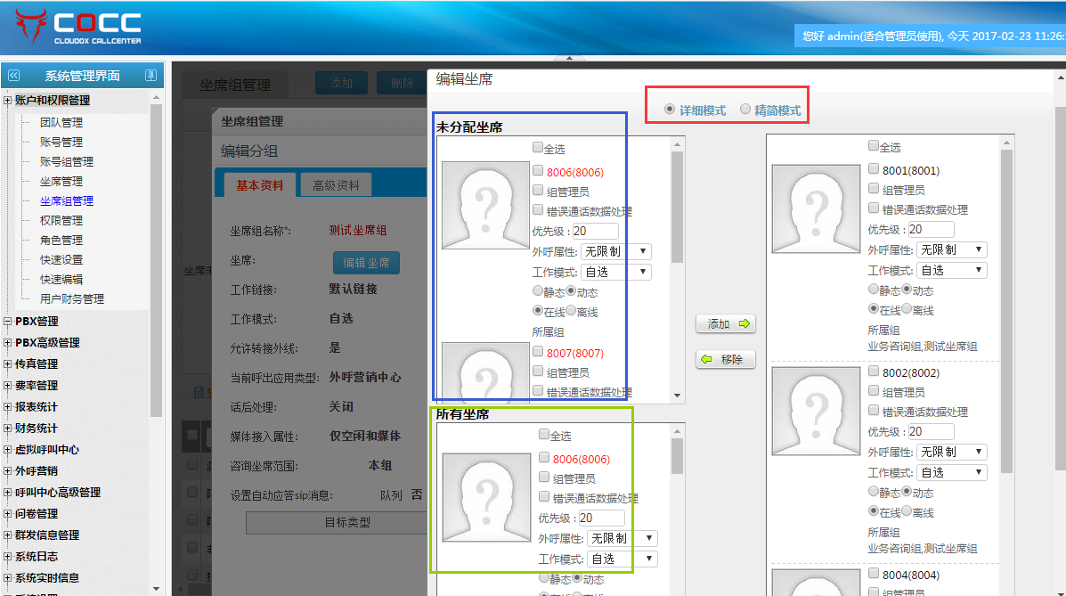The width and height of the screenshot is (1066, 596).
Task: Open 权限管理 in the sidebar menu
Action: (x=61, y=220)
